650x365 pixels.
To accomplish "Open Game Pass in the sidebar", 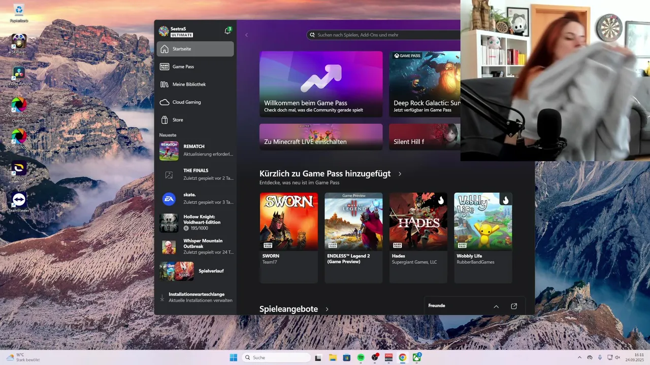I will (x=195, y=66).
